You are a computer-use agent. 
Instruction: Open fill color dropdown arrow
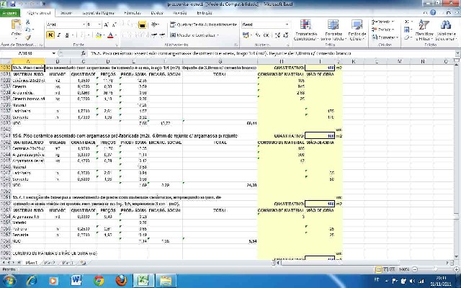pyautogui.click(x=104, y=35)
